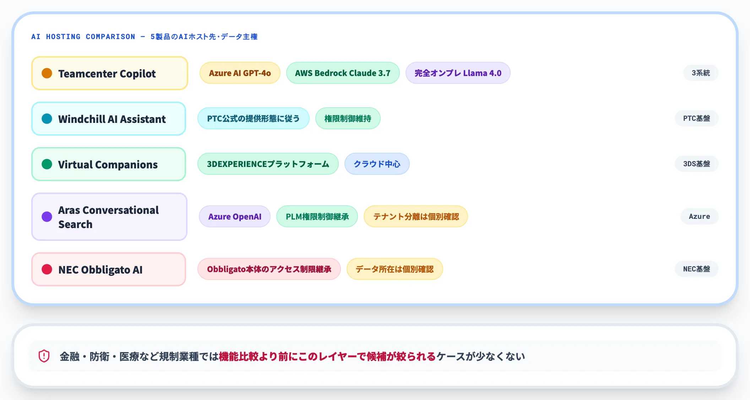Click the クラウド中心 tag

[377, 164]
